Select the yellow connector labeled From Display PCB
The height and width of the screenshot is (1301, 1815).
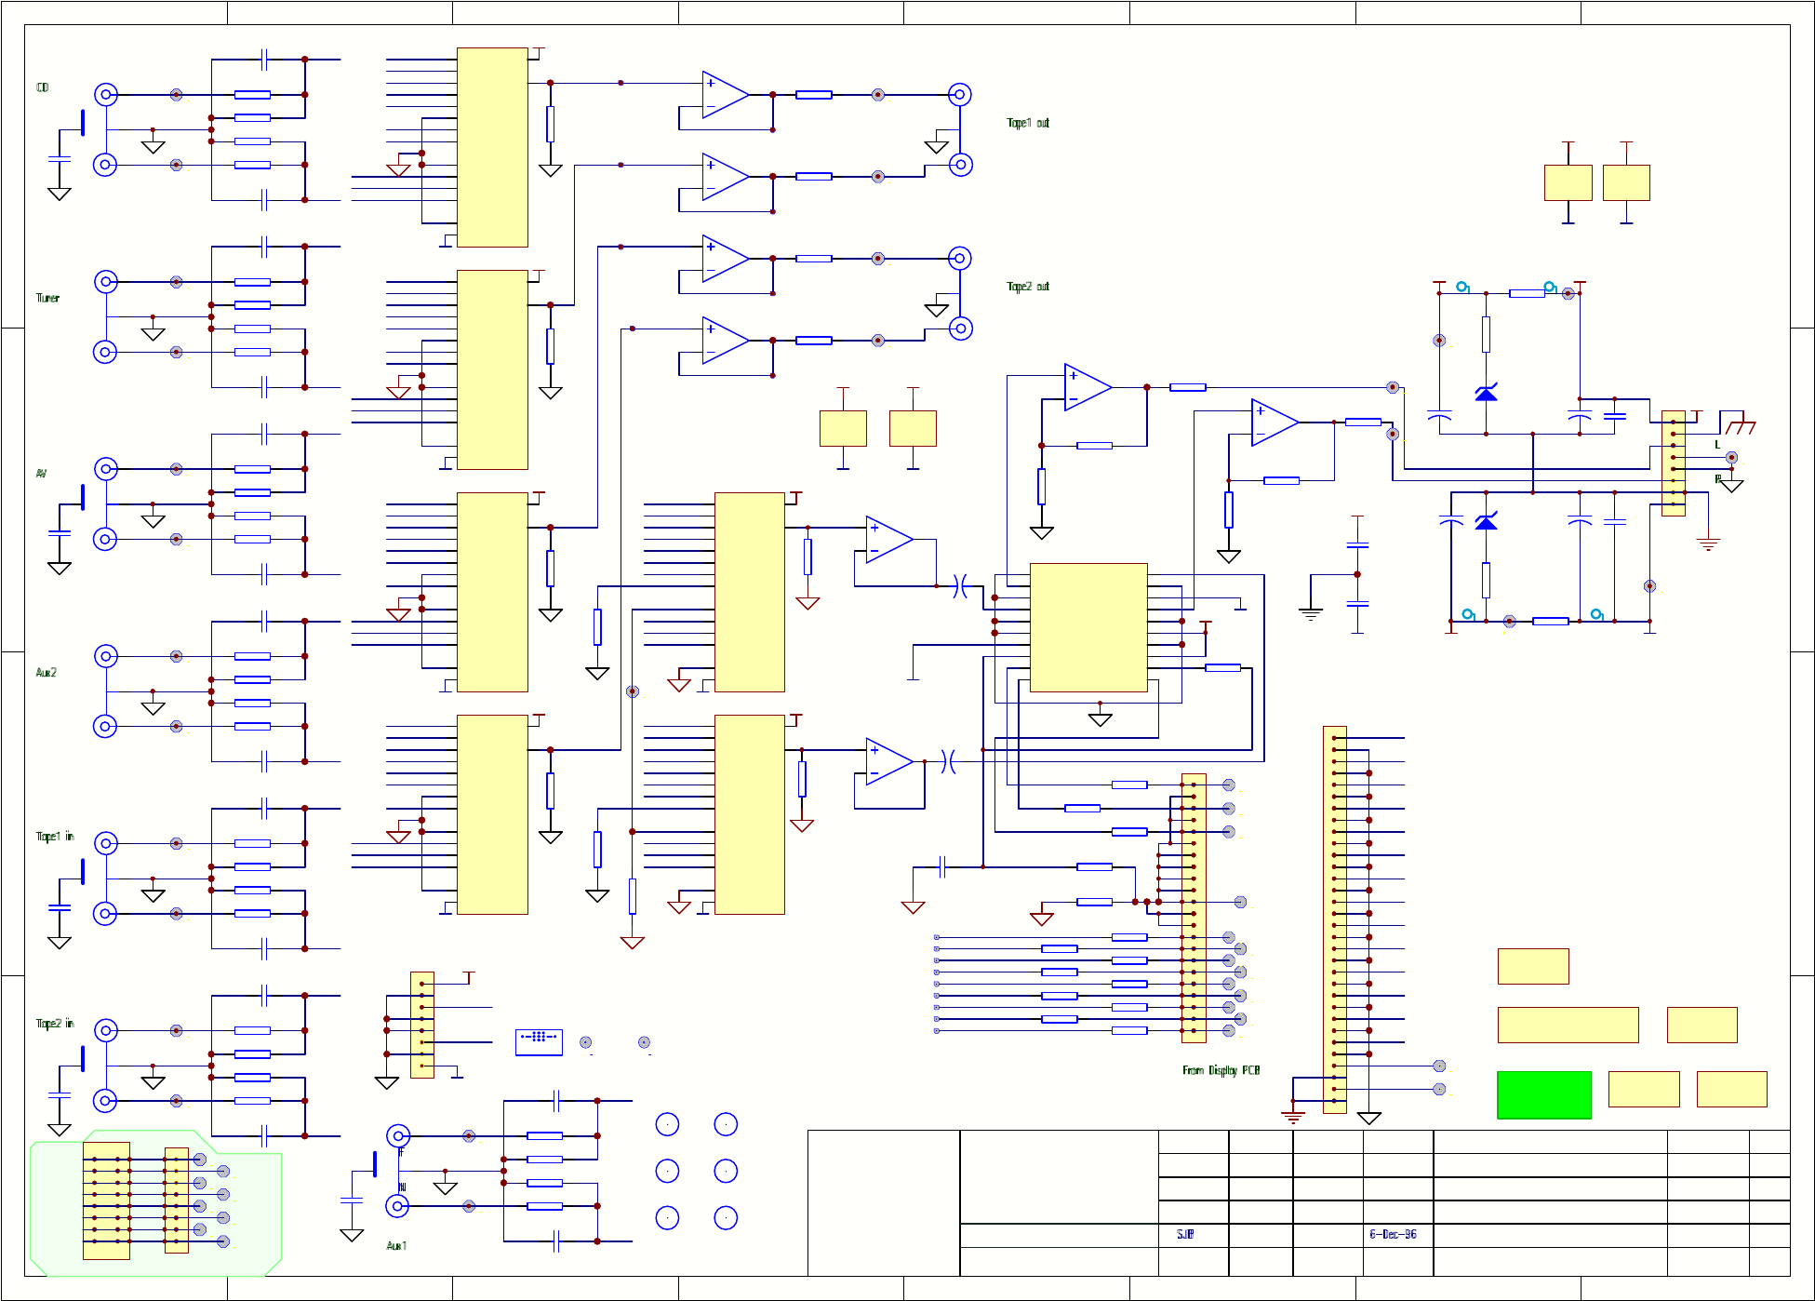tap(1194, 908)
